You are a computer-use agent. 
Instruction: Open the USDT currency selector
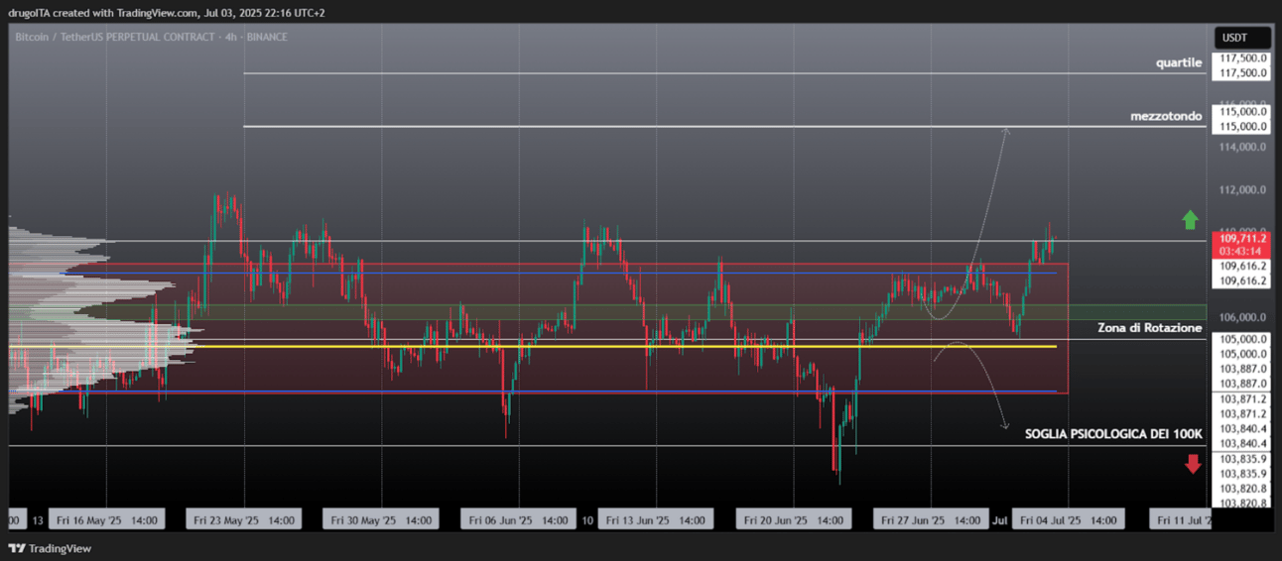[1241, 38]
